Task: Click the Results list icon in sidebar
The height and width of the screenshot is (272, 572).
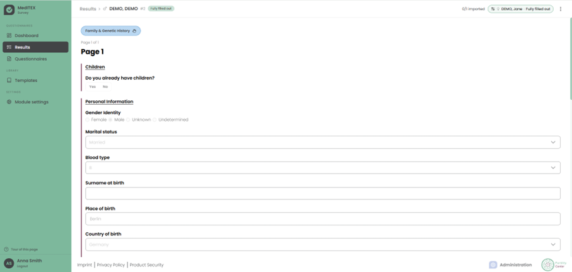Action: point(9,47)
